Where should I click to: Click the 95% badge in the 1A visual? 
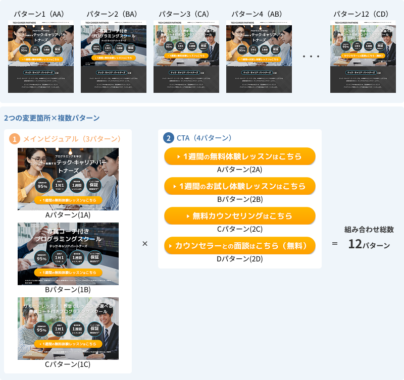(42, 185)
